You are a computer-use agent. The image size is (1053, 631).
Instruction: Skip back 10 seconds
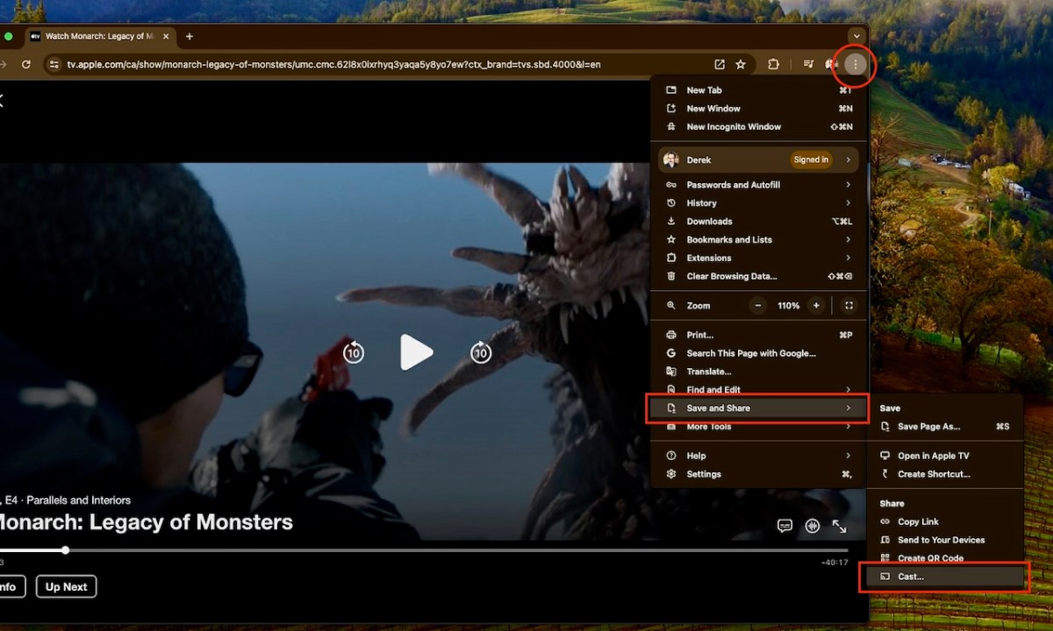353,352
